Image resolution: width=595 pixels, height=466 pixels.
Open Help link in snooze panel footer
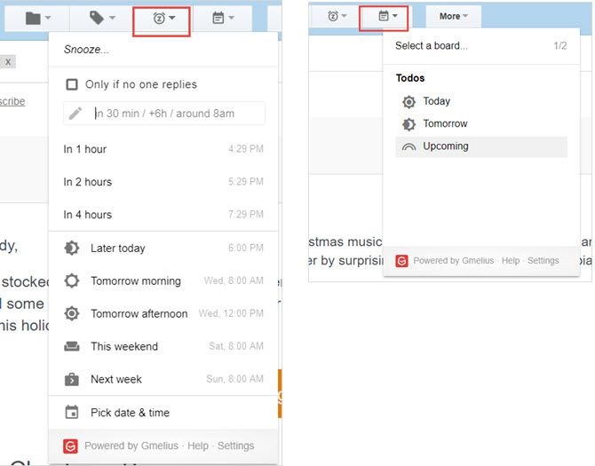pos(198,446)
